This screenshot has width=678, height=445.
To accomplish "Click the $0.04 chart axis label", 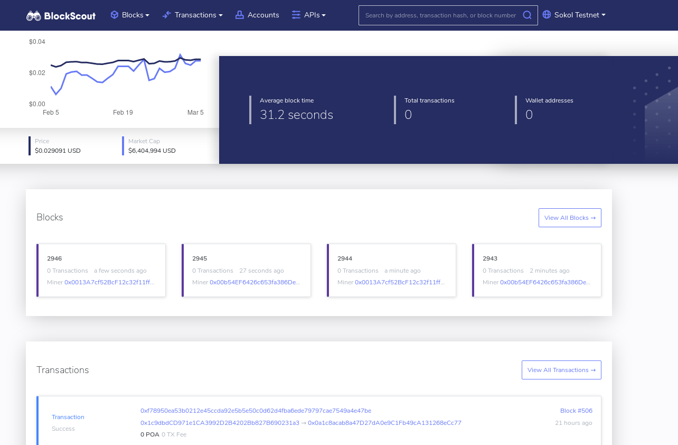I will (37, 42).
